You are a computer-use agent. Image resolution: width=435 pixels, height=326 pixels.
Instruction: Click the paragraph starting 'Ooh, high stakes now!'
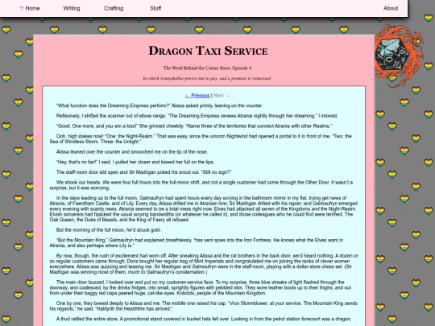click(x=201, y=139)
